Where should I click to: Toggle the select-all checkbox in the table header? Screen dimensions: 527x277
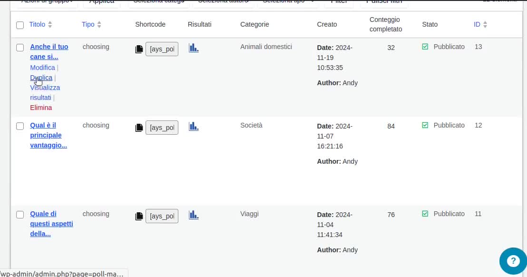(x=20, y=25)
